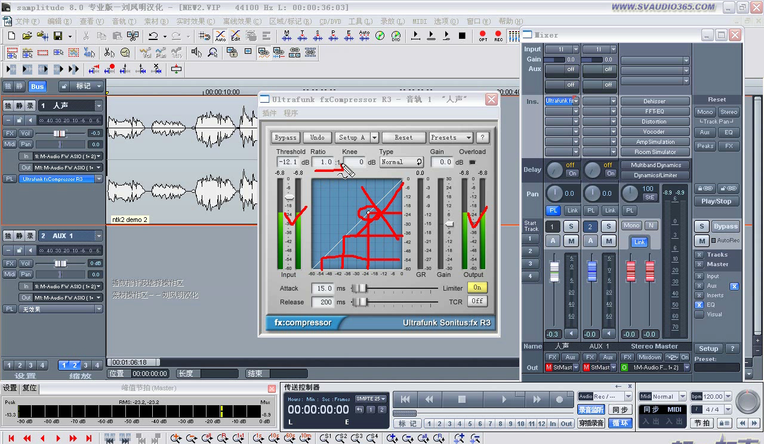This screenshot has width=764, height=444.
Task: Toggle mixer channel 1 delay On button
Action: click(572, 174)
